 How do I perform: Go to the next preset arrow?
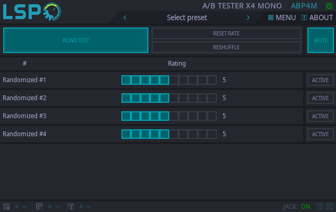(248, 17)
